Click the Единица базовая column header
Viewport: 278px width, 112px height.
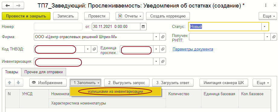tap(220, 98)
